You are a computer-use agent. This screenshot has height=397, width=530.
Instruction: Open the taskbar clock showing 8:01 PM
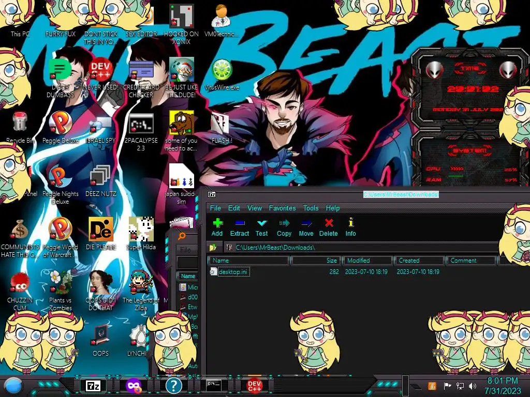pos(503,386)
